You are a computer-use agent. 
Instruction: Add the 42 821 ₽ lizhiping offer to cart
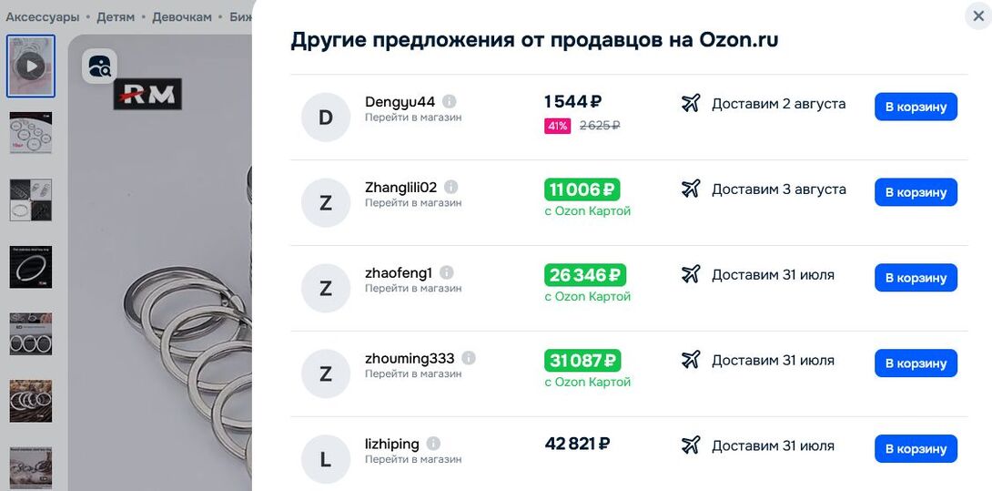click(x=916, y=448)
